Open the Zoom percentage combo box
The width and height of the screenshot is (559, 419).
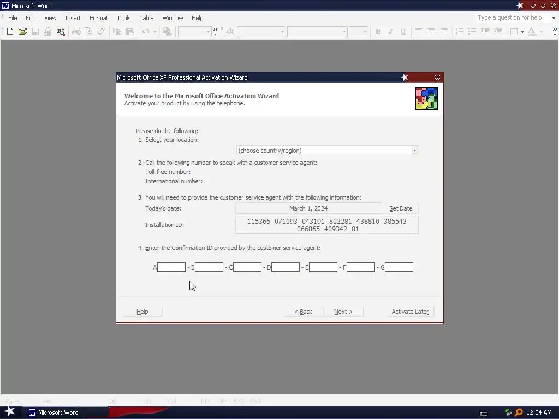195,32
